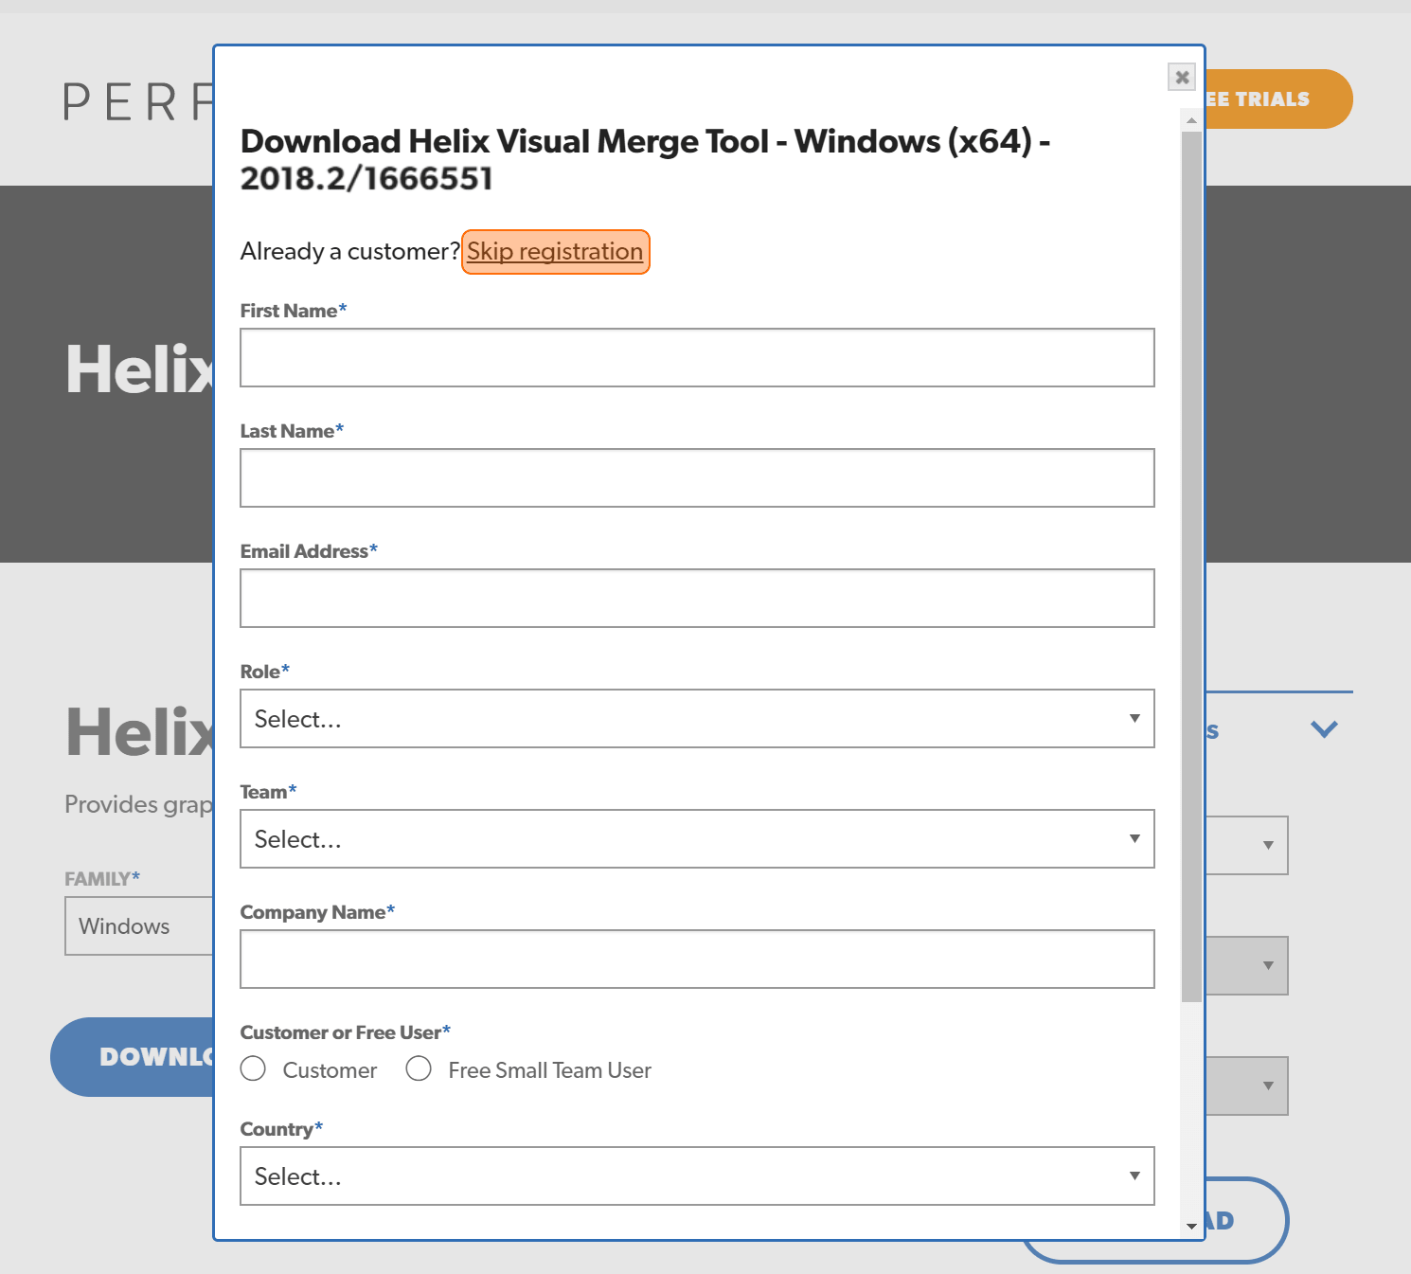Screen dimensions: 1411x1274
Task: Focus the First Name input field
Action: pos(697,358)
